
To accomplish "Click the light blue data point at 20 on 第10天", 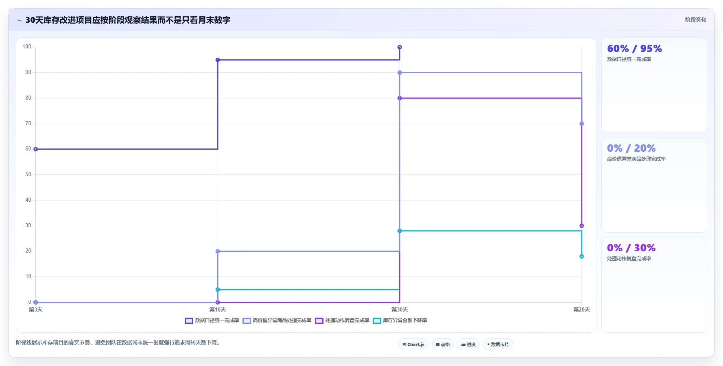I will (218, 251).
